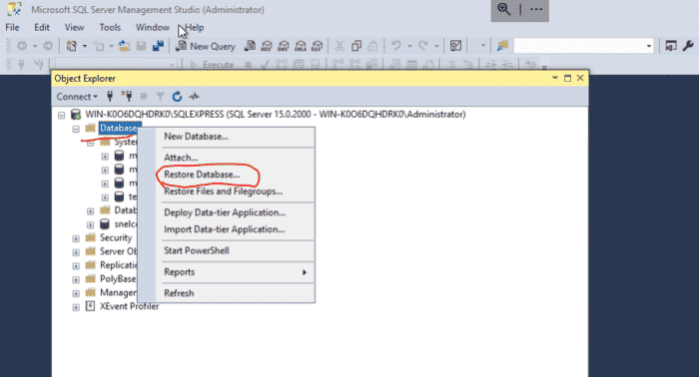The width and height of the screenshot is (699, 377).
Task: Maximize the Object Explorer panel
Action: (x=567, y=78)
